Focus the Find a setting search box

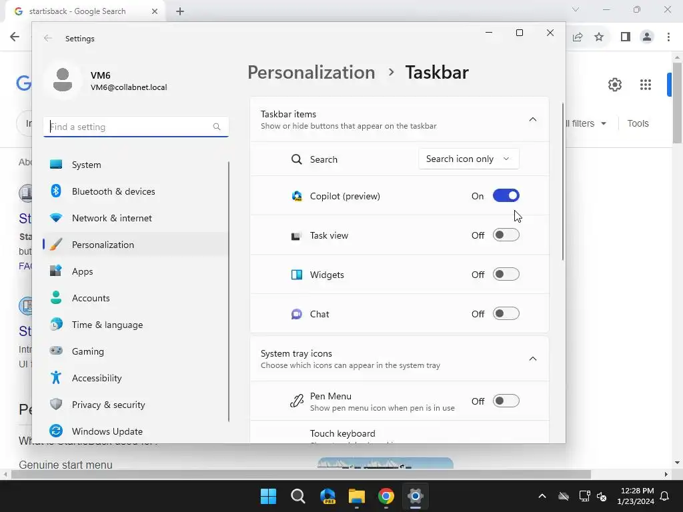pyautogui.click(x=136, y=127)
